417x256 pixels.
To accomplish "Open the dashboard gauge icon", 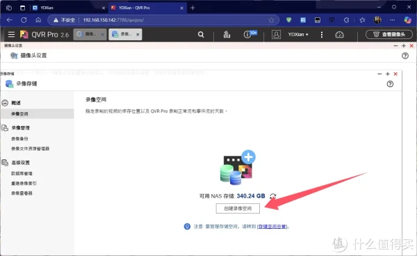I will click(340, 35).
